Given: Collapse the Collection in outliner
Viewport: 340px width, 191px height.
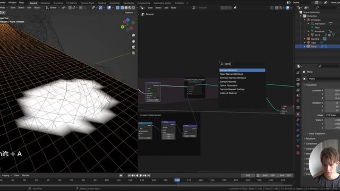Looking at the screenshot, I should (301, 16).
